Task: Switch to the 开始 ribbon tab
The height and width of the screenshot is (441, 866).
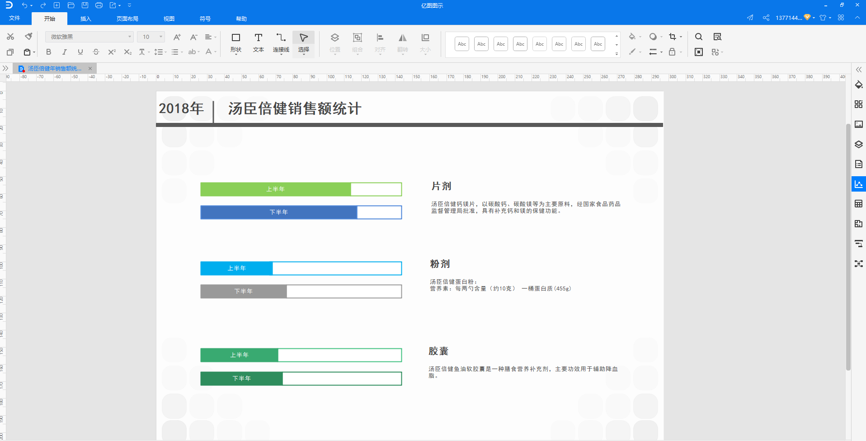Action: point(50,19)
